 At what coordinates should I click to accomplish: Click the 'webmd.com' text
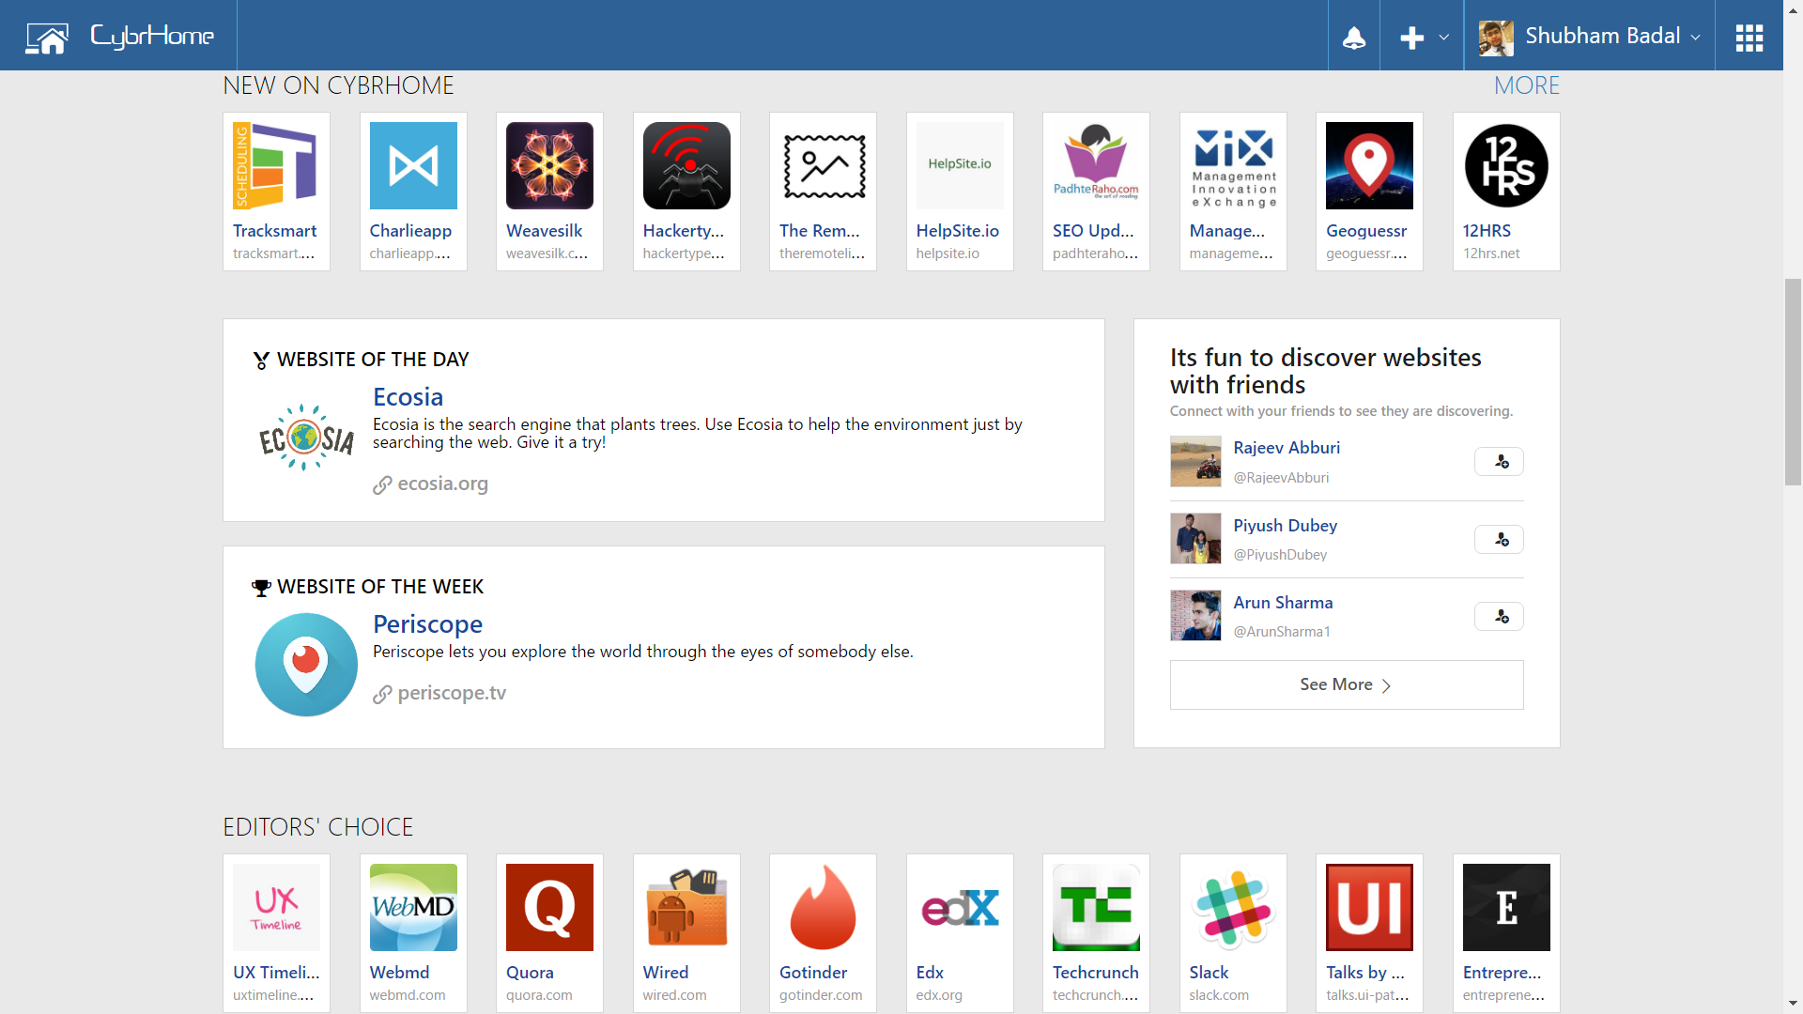tap(408, 995)
